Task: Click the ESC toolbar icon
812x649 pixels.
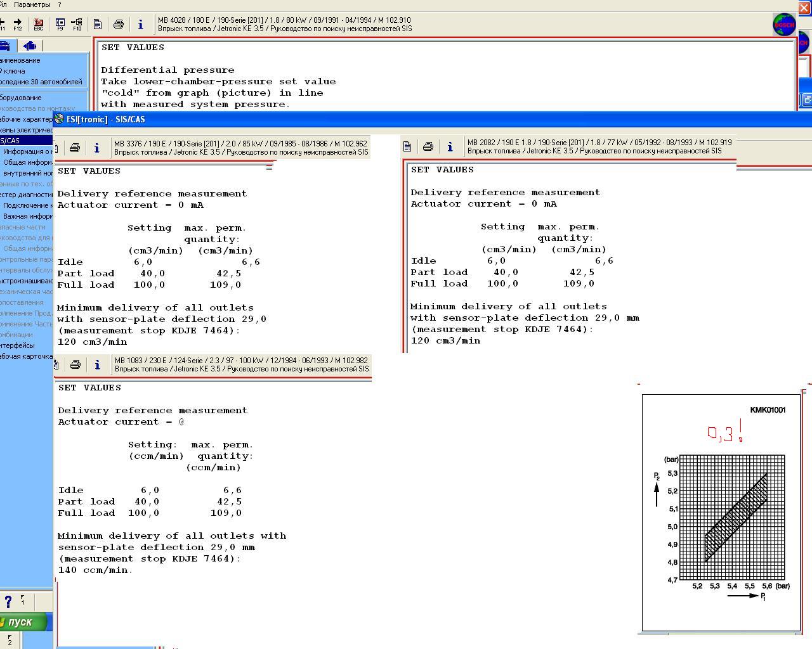Action: [38, 24]
